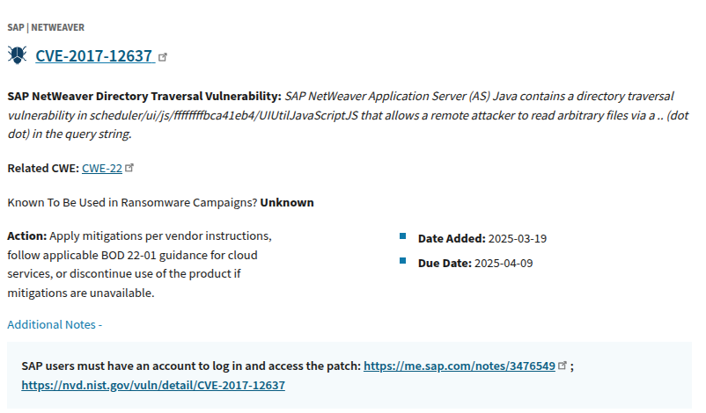Click the blue bullet beside Date Added
Image resolution: width=706 pixels, height=413 pixels.
[x=403, y=235]
